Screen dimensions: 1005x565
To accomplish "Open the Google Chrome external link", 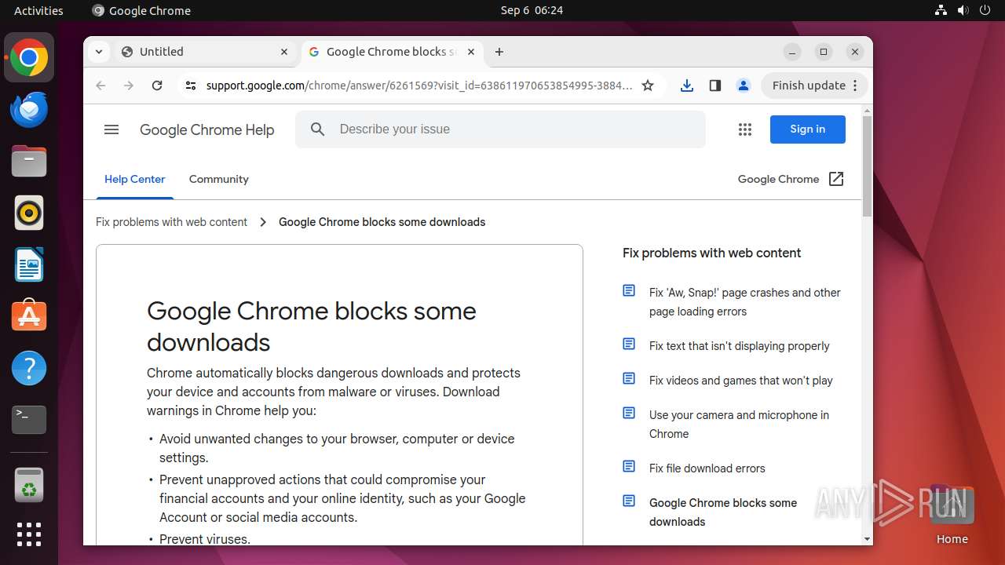I will (791, 179).
